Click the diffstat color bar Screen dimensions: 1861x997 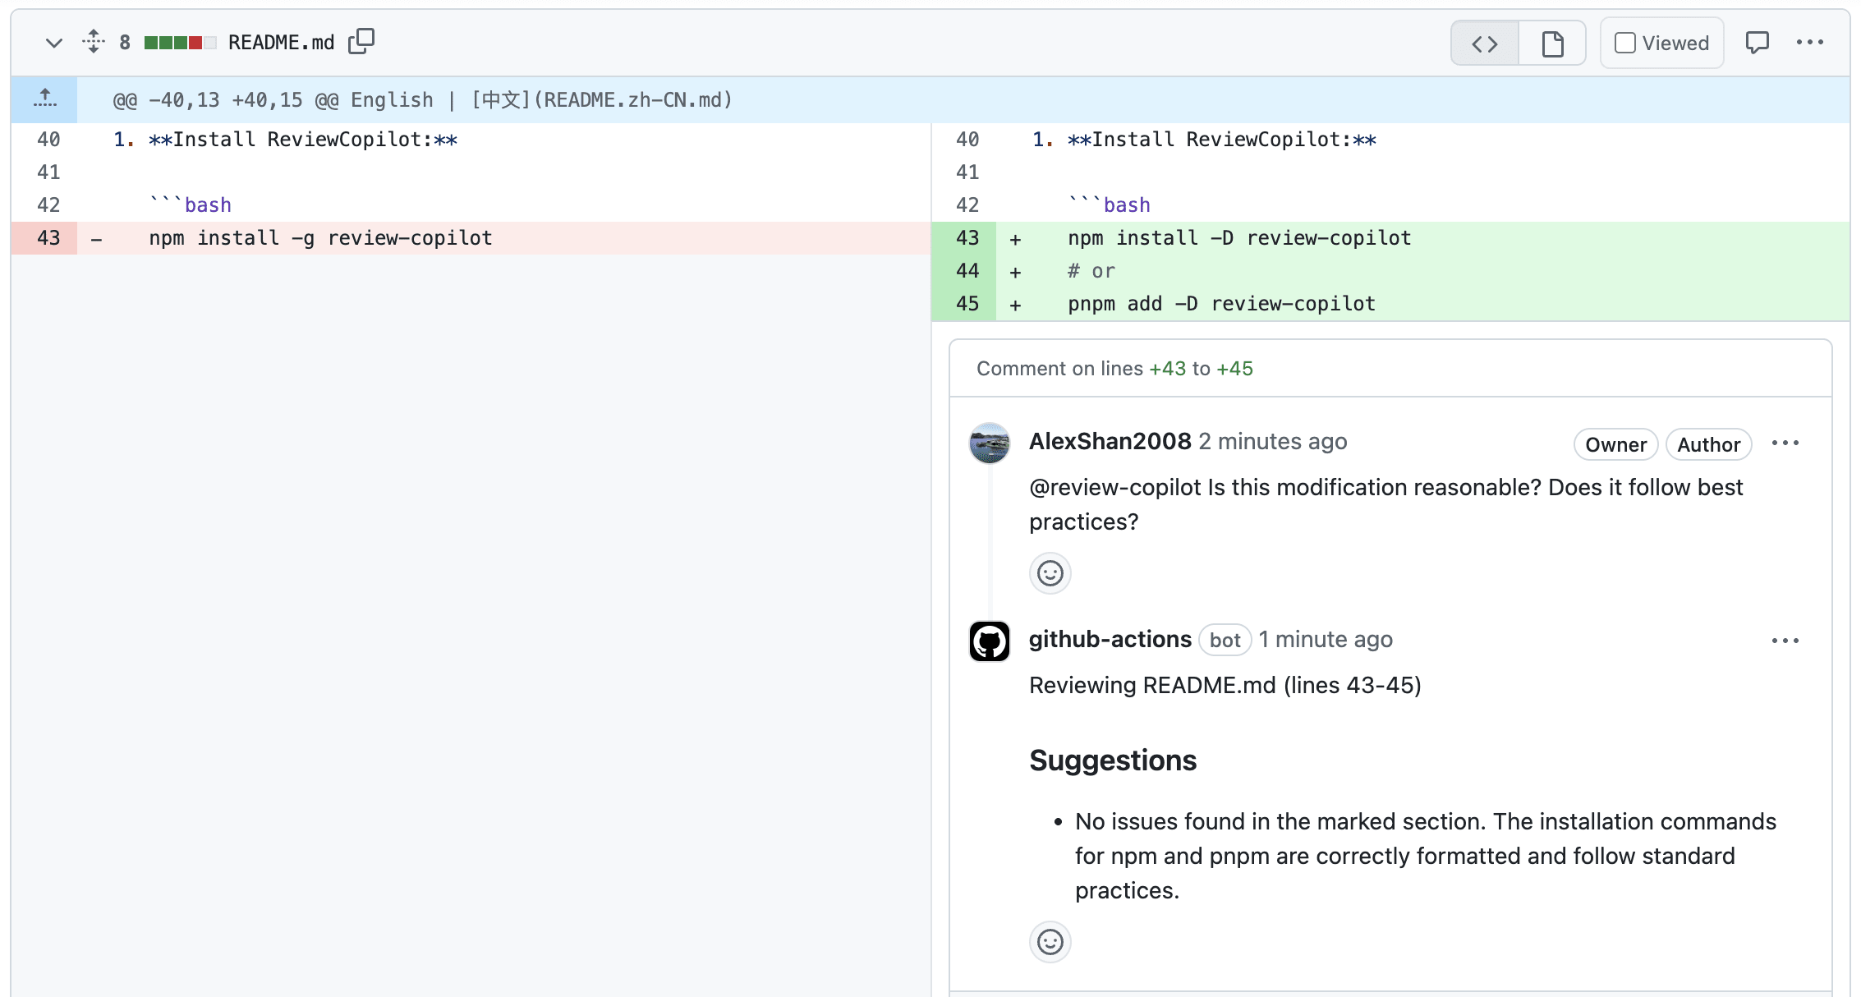179,43
